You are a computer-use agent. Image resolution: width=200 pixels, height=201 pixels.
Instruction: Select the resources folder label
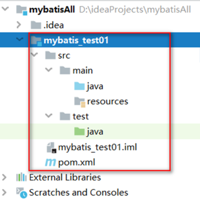coord(108,102)
